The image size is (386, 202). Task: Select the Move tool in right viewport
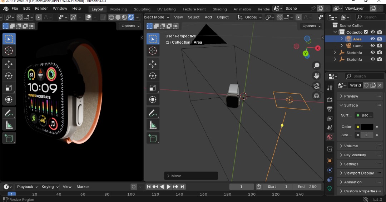click(153, 64)
